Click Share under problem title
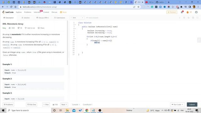Viewport: 201px width, 113px height. [x=41, y=28]
